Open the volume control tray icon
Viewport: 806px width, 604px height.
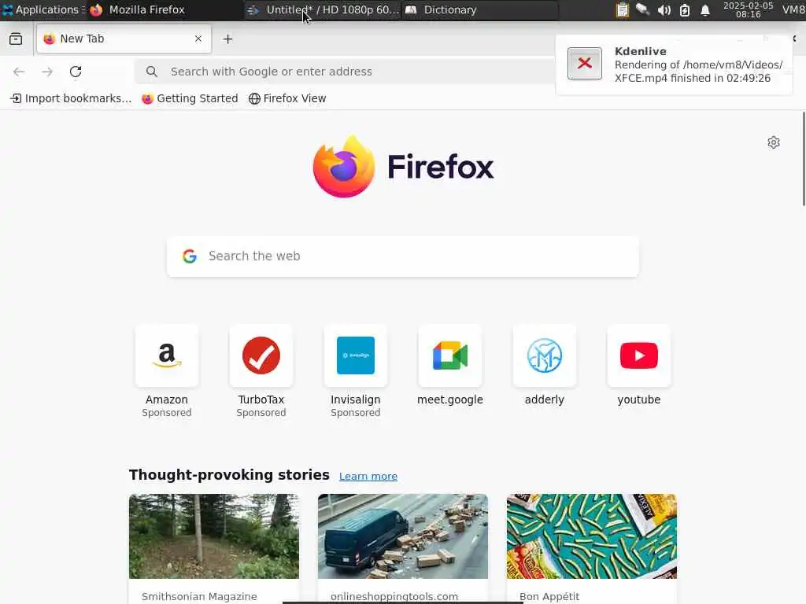tap(664, 9)
